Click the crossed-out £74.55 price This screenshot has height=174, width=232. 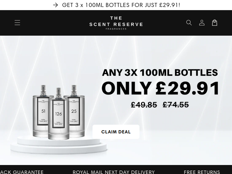tap(176, 105)
